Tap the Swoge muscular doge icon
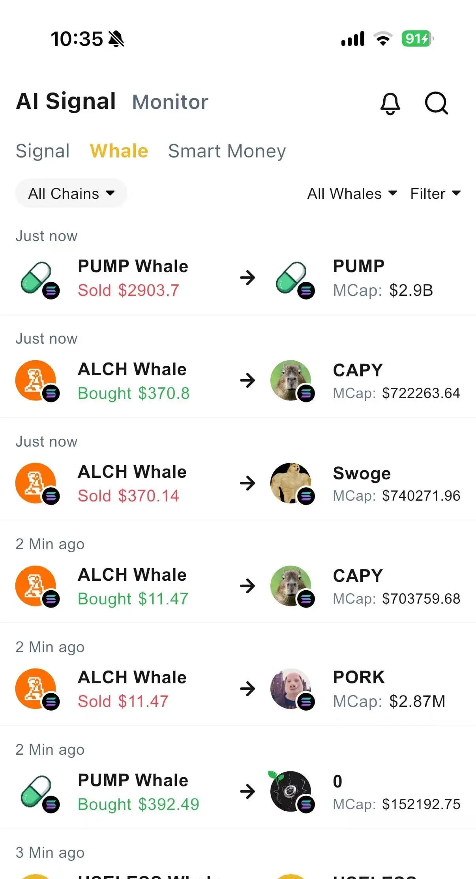Viewport: 476px width, 879px height. (293, 483)
